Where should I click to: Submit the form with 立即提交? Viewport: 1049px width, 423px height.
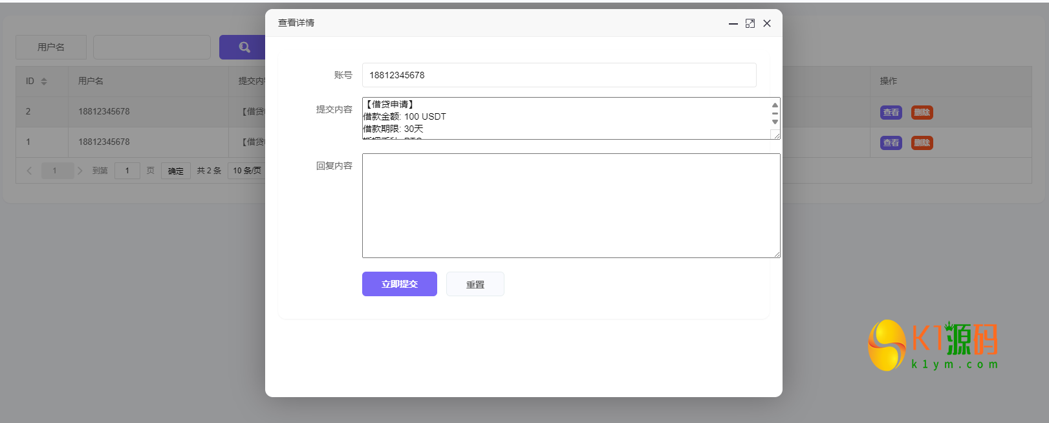[400, 284]
